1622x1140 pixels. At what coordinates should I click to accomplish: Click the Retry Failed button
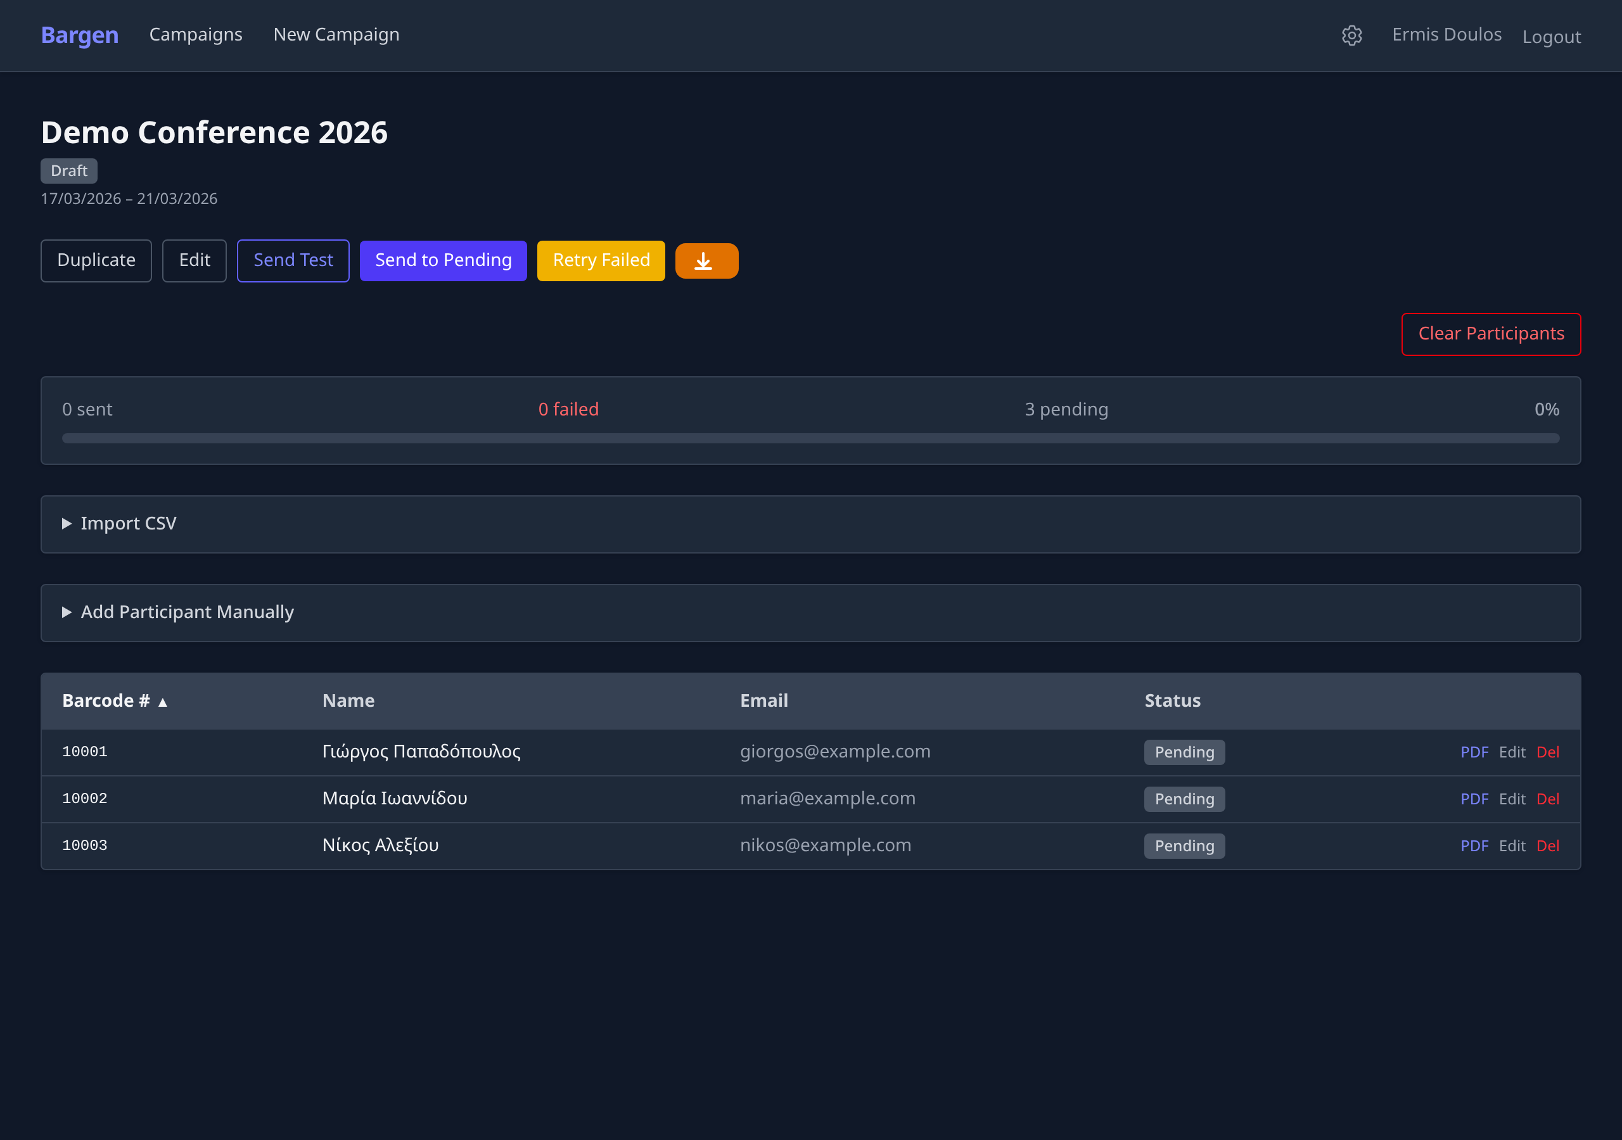[601, 261]
